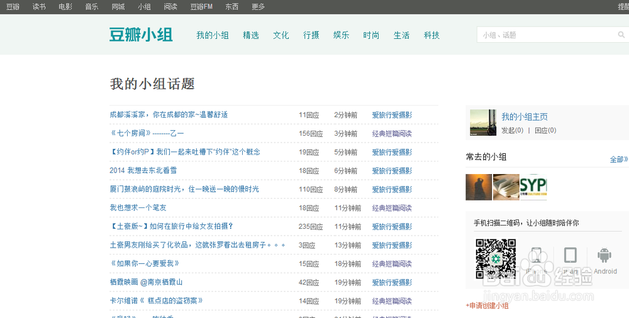Open the 【约伴or约P】 topic
This screenshot has height=318, width=629.
click(x=185, y=152)
